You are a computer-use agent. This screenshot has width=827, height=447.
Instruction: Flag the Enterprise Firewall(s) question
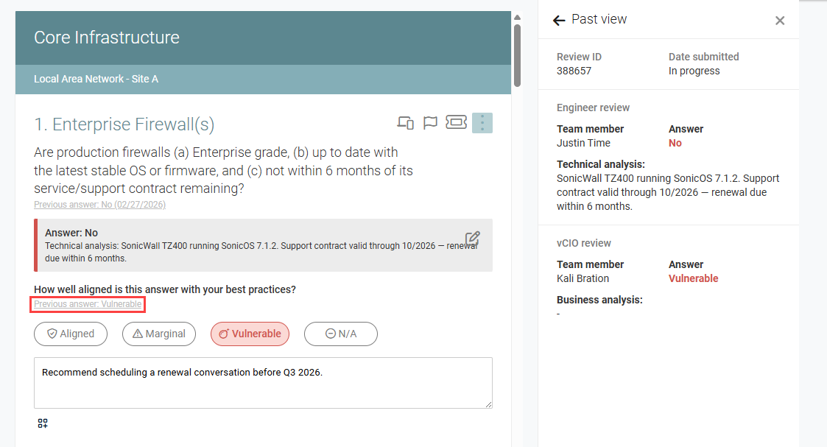(x=430, y=123)
